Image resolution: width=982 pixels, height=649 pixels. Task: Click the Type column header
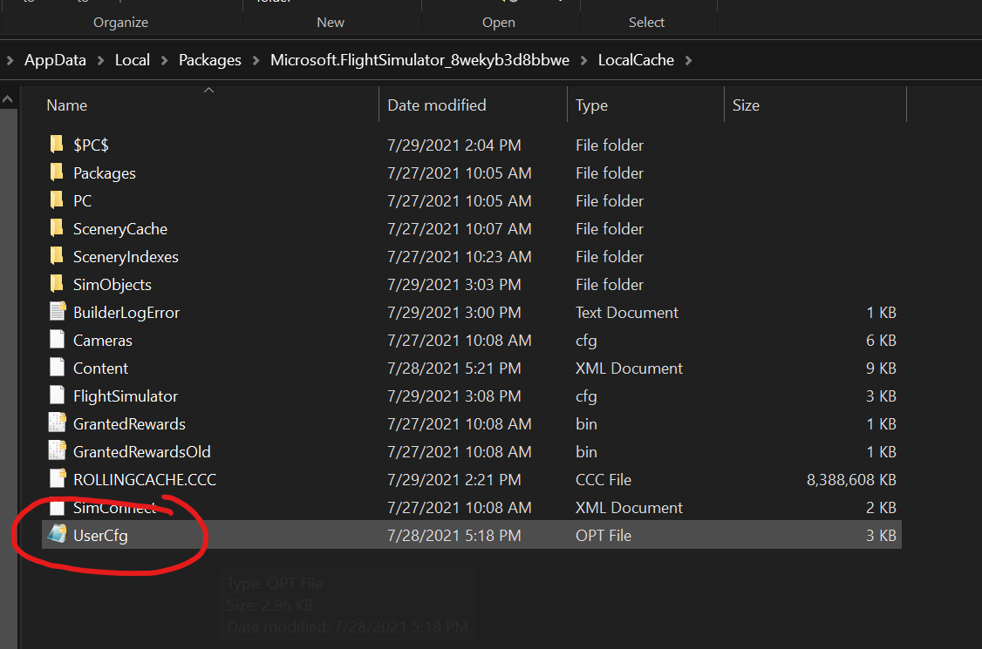[591, 105]
